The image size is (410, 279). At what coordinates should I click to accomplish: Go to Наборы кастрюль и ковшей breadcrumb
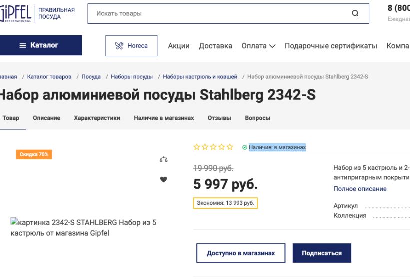[200, 77]
